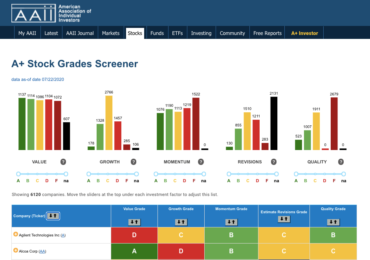The image size is (370, 260).
Task: Click the QUALITY slider right handle at na
Action: tap(344, 174)
